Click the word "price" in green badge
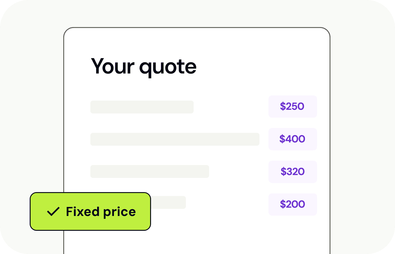 point(119,212)
